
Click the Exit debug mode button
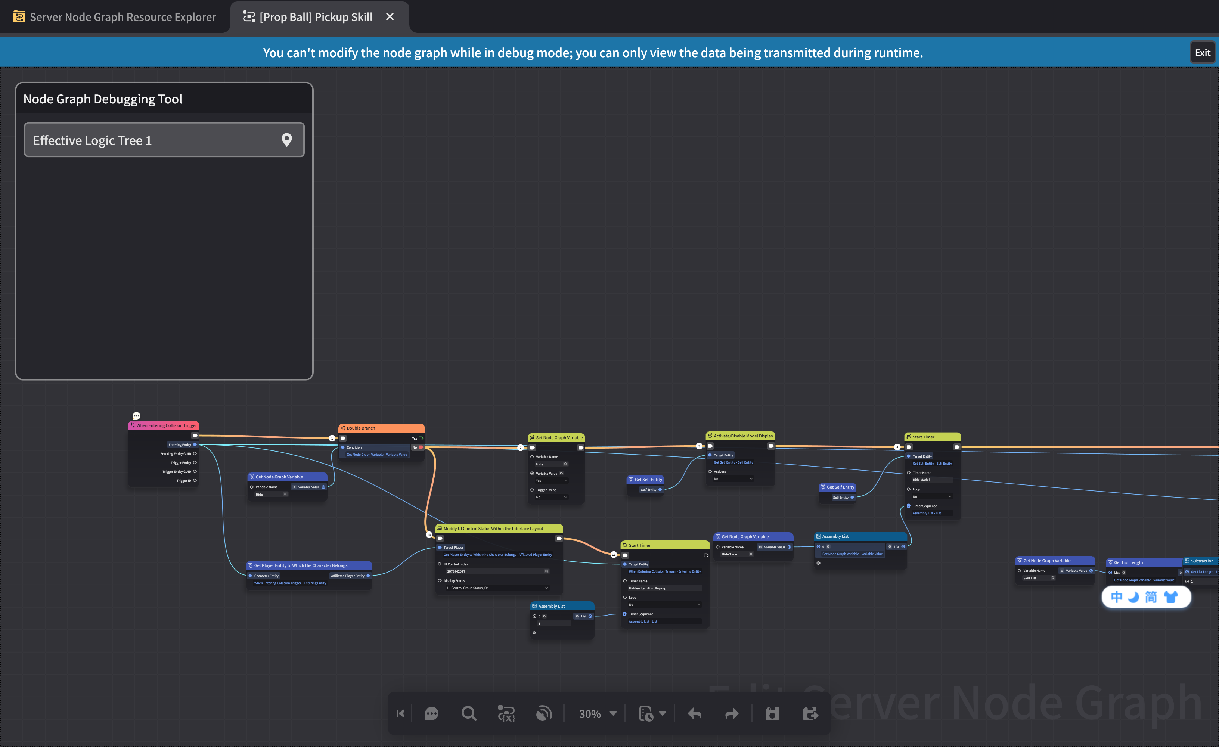click(x=1202, y=52)
